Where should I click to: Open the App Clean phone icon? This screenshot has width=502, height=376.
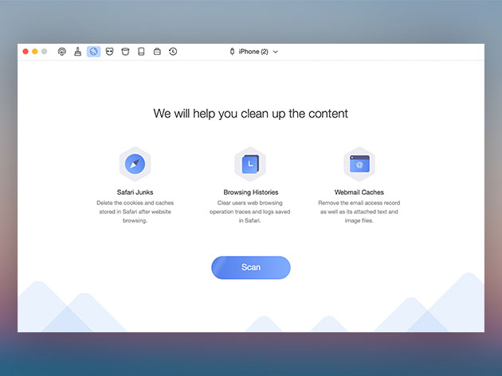point(141,52)
